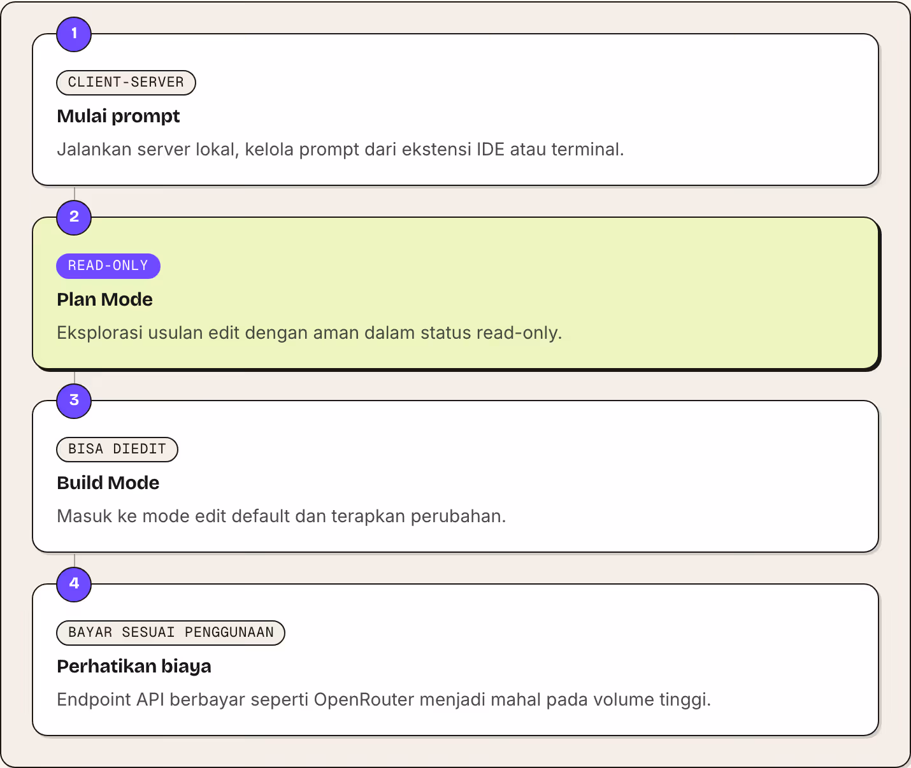Click the "Masuk ke mode edit default" description
The width and height of the screenshot is (911, 768).
coord(281,516)
